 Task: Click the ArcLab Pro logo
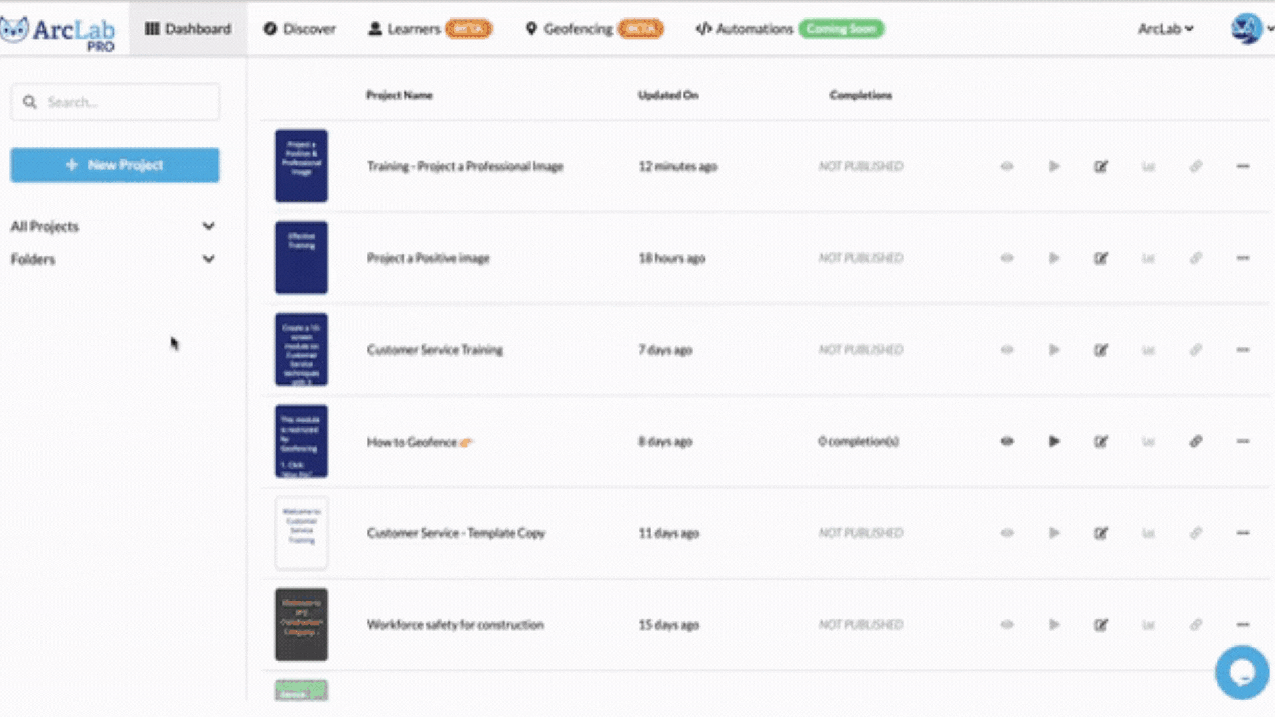tap(60, 28)
